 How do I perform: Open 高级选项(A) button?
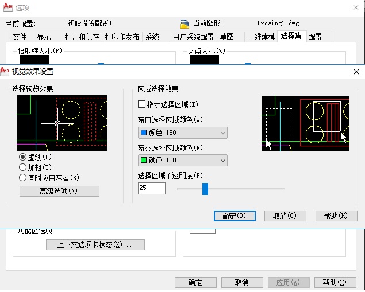click(x=59, y=191)
